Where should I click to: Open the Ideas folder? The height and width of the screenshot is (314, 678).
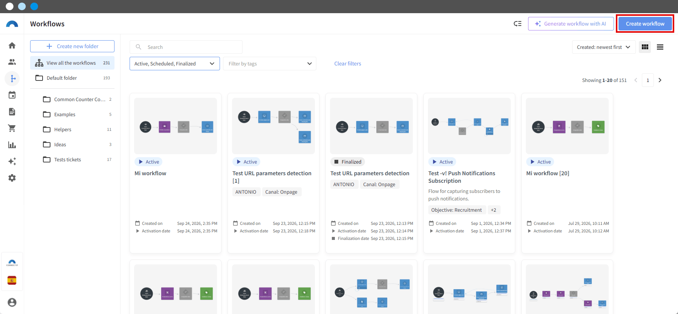pyautogui.click(x=77, y=144)
